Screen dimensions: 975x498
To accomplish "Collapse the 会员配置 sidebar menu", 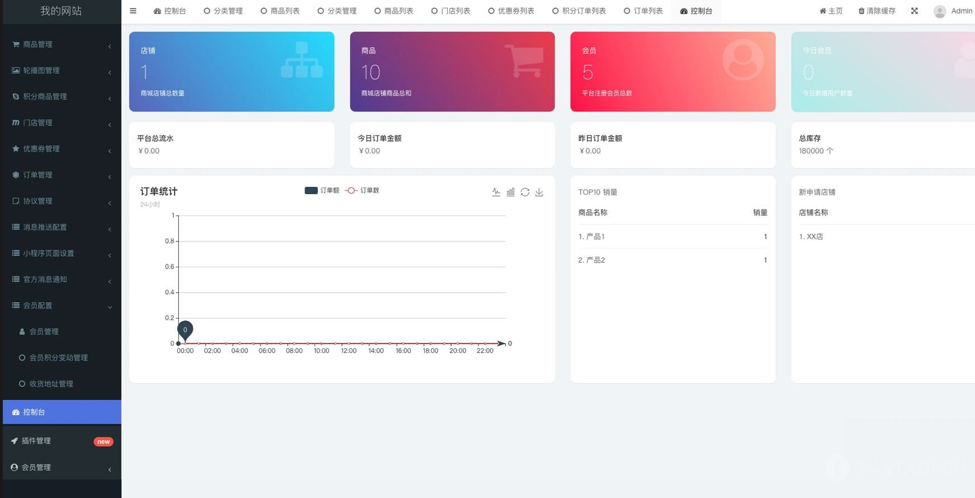I will [x=61, y=306].
